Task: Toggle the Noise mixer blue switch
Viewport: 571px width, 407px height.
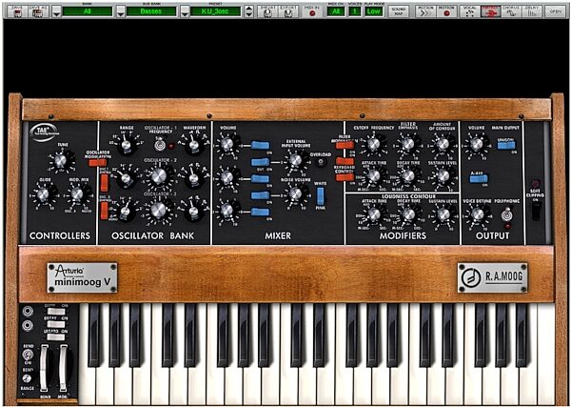Action: [260, 195]
